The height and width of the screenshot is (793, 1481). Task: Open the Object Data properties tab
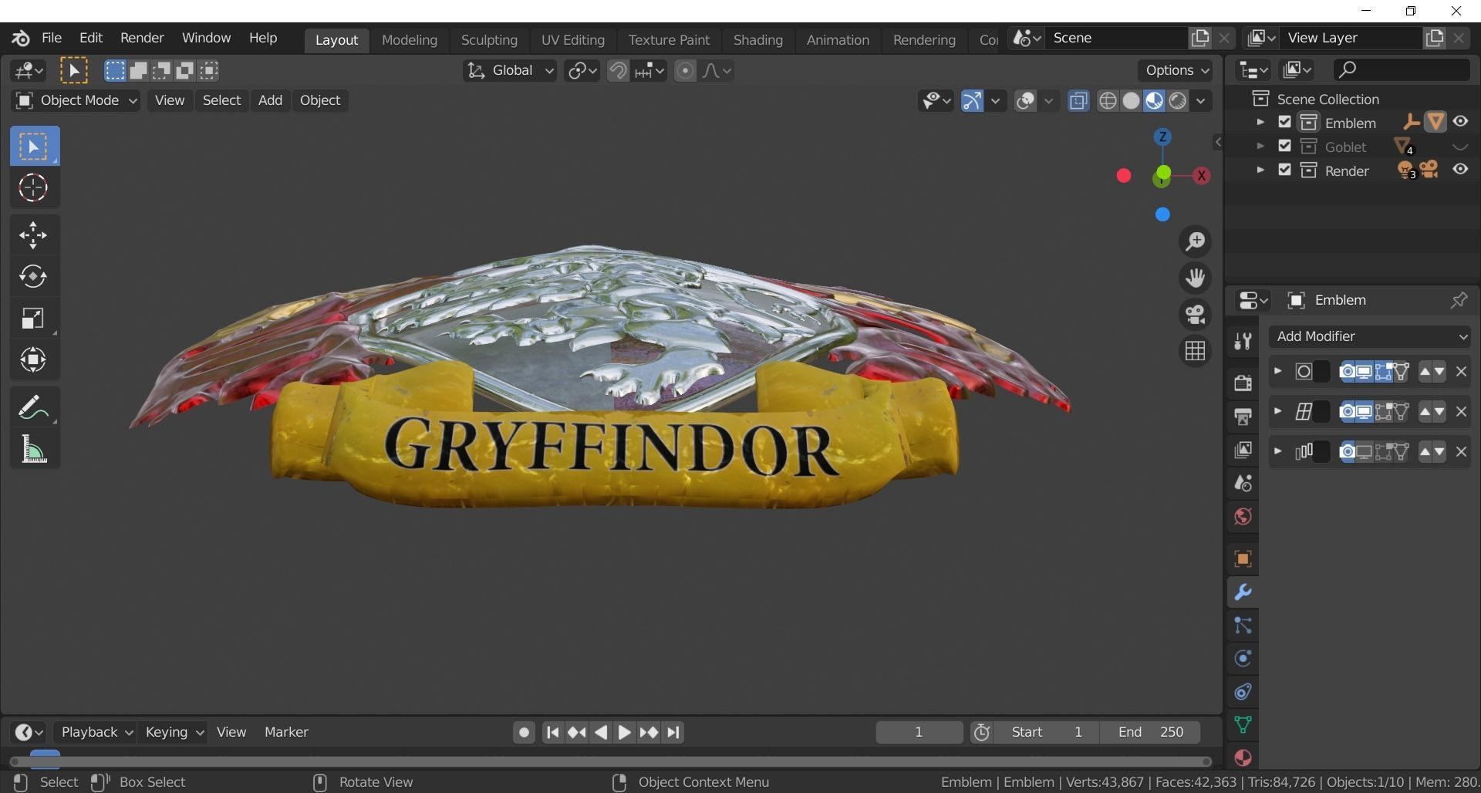click(1242, 724)
